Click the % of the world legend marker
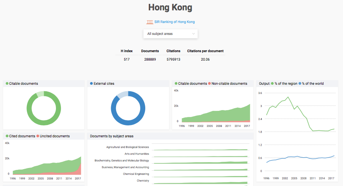 coord(300,84)
